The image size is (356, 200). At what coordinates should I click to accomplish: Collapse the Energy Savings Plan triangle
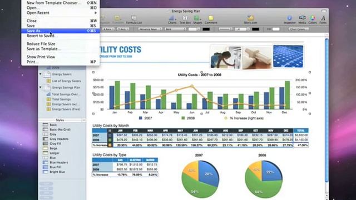click(x=41, y=87)
